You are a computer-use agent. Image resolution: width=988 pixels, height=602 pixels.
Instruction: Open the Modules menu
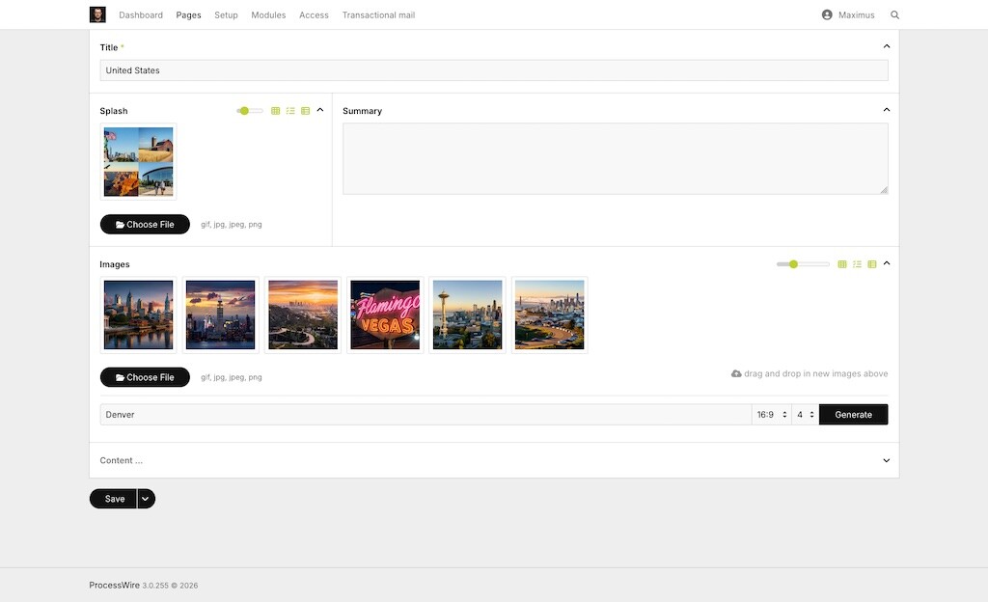click(268, 15)
